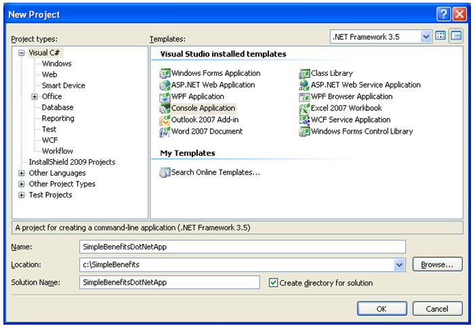Select the Windows project type
The image size is (475, 328).
[x=57, y=64]
